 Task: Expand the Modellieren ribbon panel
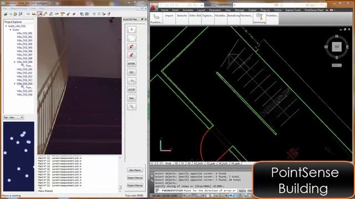click(221, 18)
